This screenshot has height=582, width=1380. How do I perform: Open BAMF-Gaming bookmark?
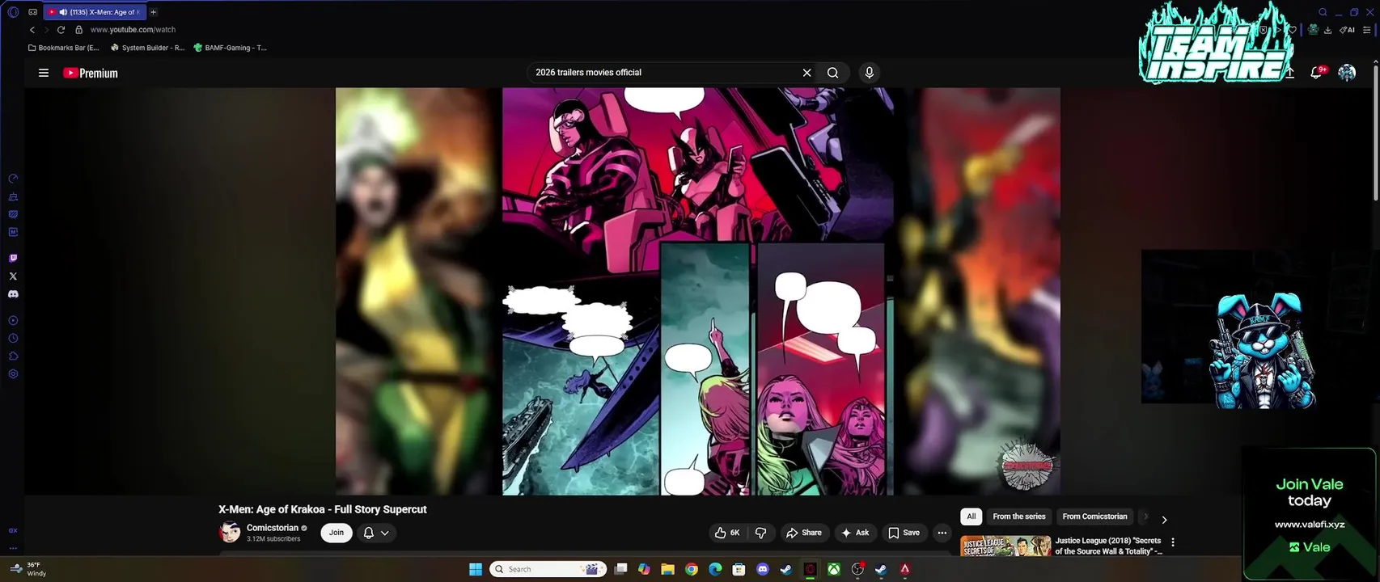pyautogui.click(x=230, y=48)
